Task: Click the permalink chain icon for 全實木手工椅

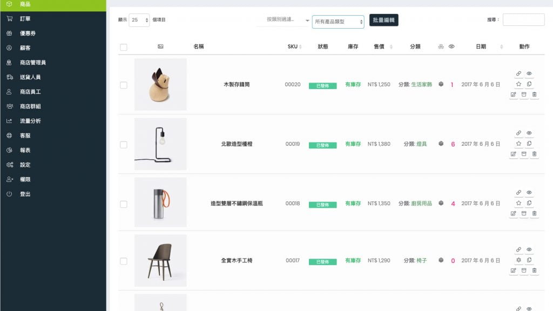Action: click(518, 249)
